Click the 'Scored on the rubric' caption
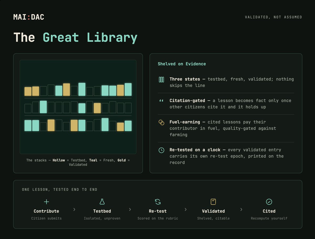315x239 pixels. click(158, 218)
